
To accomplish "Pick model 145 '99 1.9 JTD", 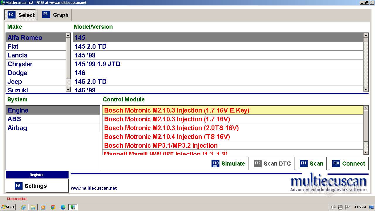I will tap(218, 64).
